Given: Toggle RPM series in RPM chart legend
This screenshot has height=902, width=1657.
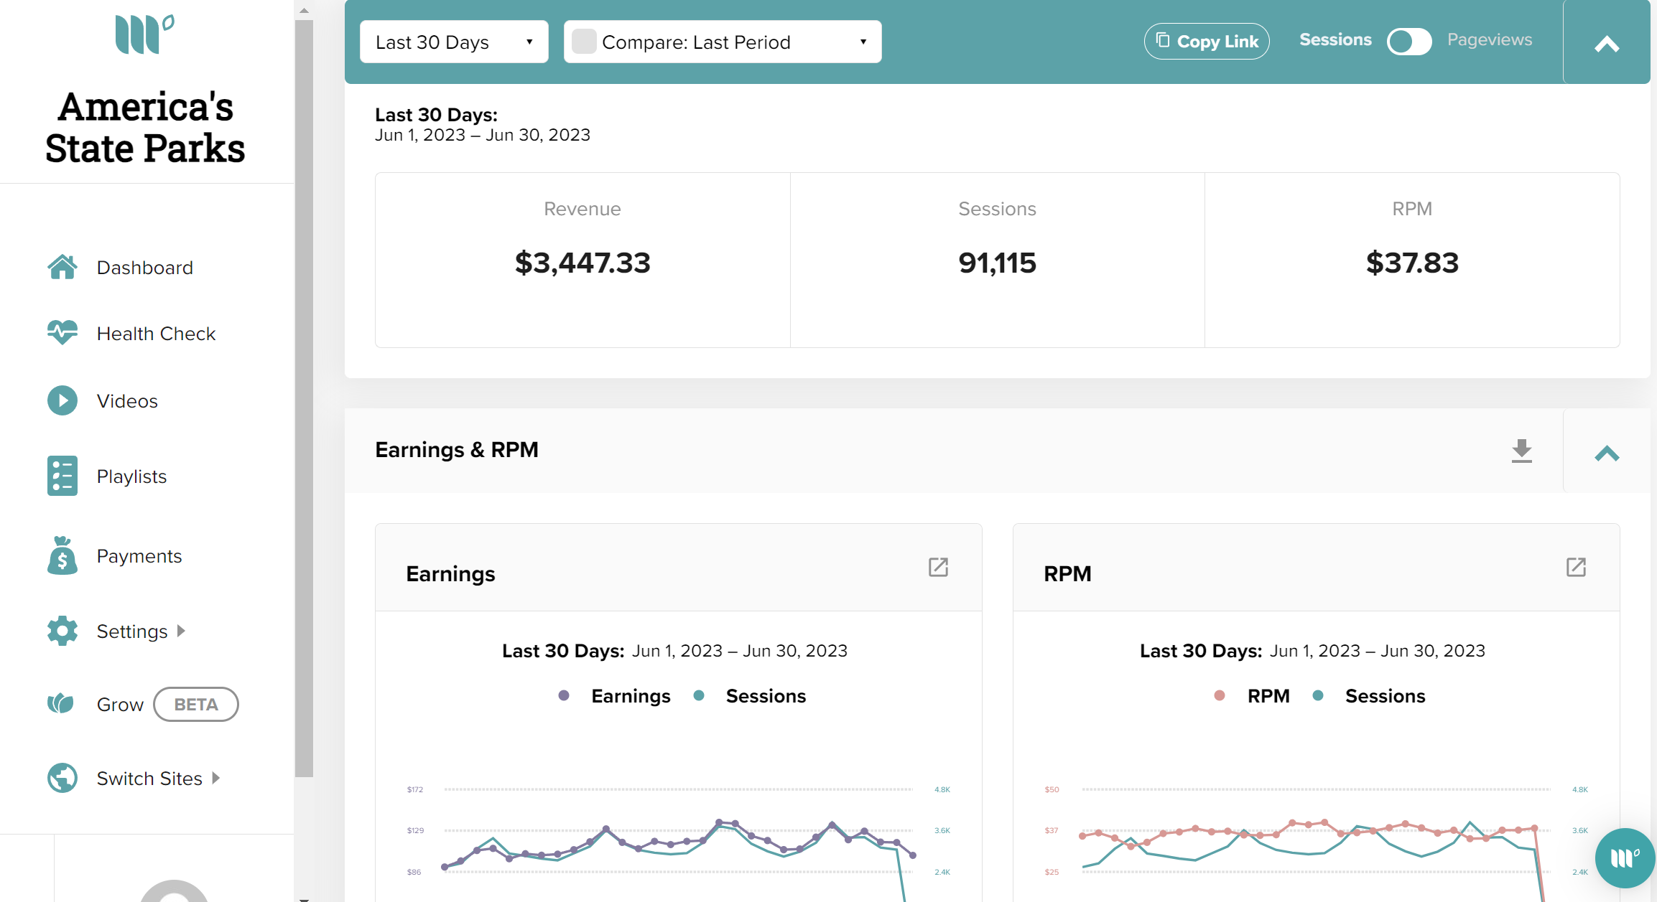Looking at the screenshot, I should click(x=1252, y=696).
